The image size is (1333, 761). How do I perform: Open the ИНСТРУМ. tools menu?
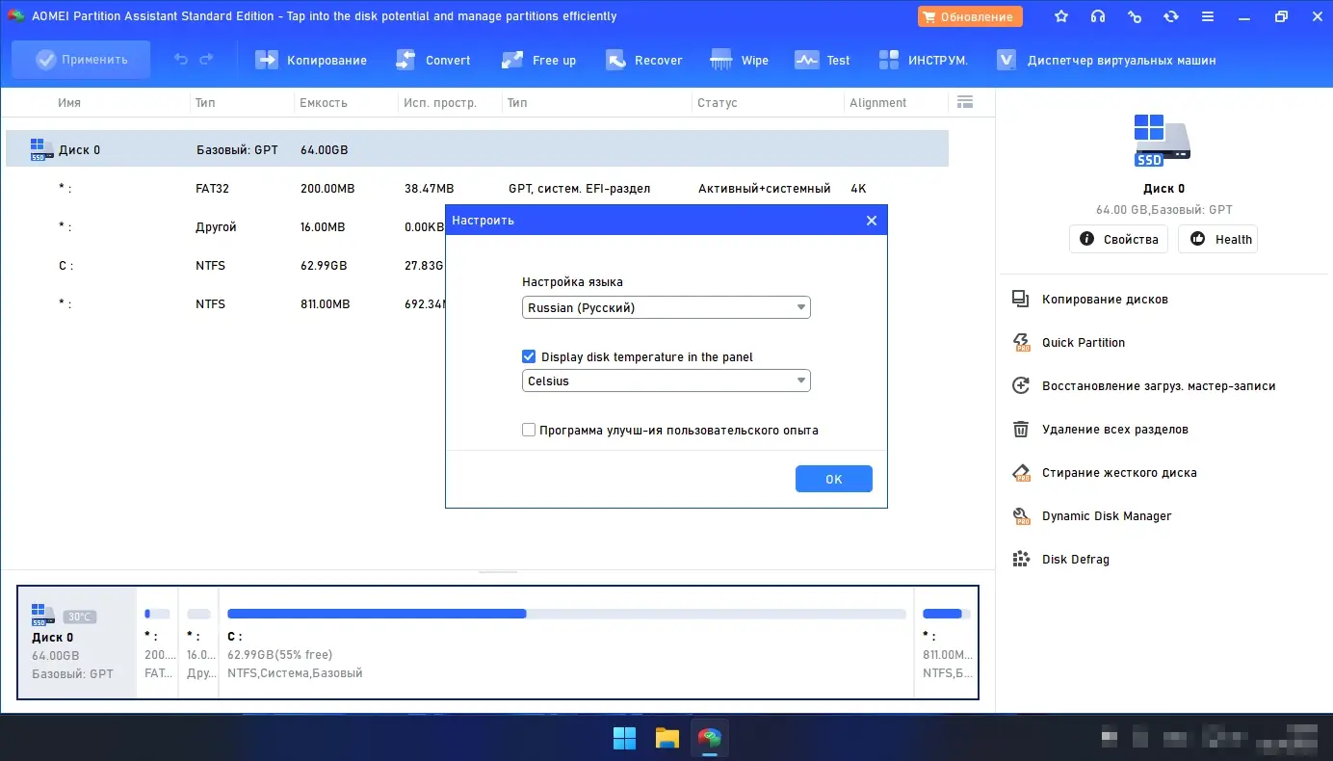click(x=924, y=60)
